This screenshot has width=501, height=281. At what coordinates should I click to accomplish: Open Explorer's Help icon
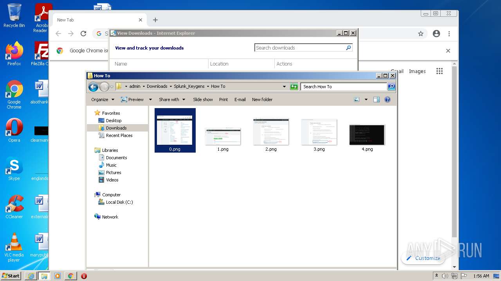tap(387, 100)
